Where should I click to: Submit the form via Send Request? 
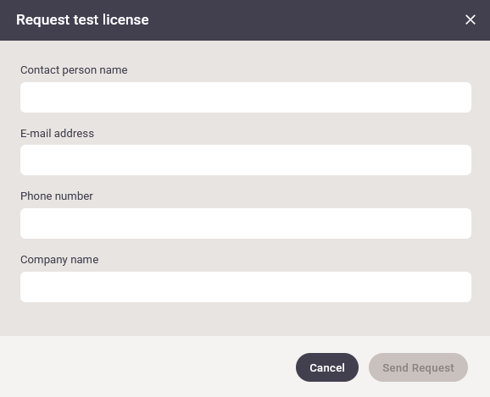click(418, 367)
